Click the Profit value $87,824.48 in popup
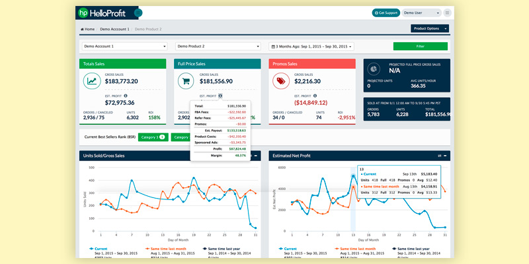 237,149
